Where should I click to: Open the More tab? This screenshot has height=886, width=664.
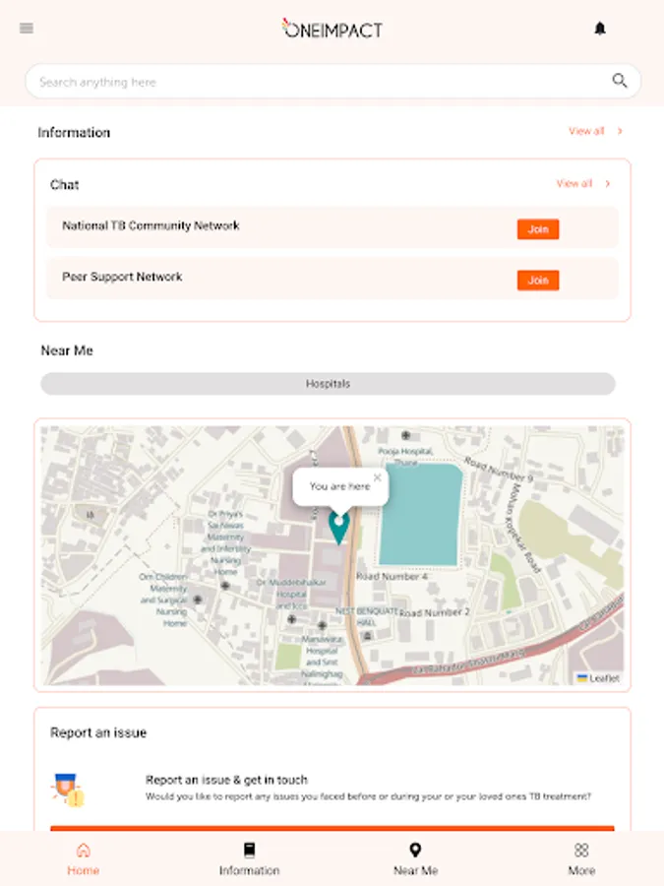[581, 858]
